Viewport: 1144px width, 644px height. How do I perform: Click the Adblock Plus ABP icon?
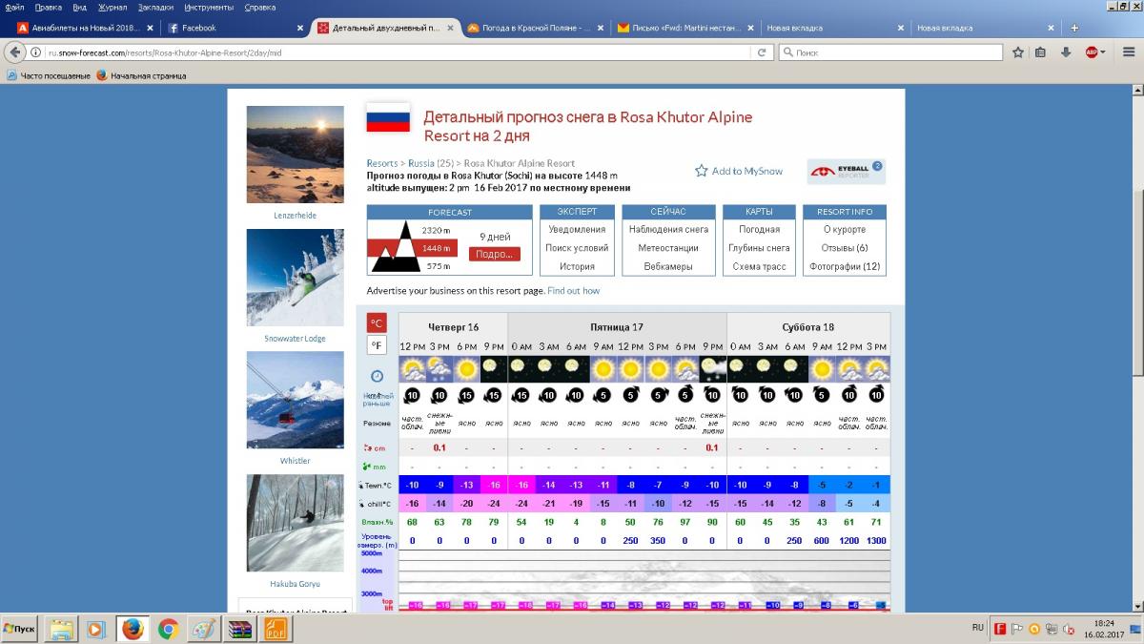pos(1091,52)
